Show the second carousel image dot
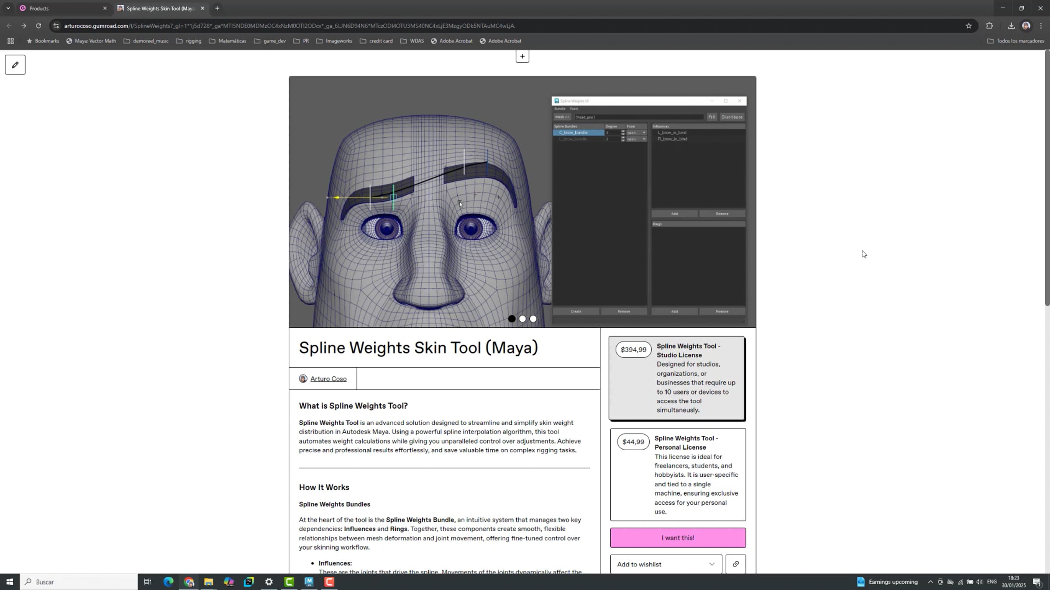The image size is (1050, 590). coord(522,319)
